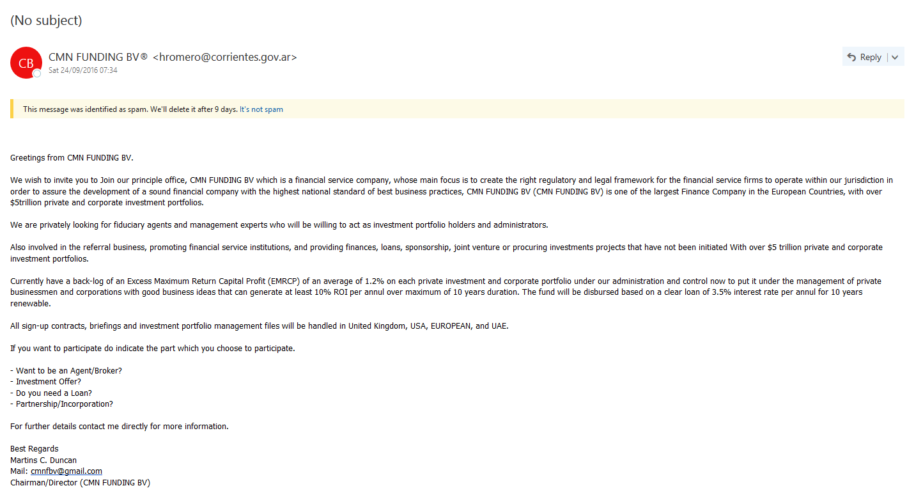The image size is (907, 495).
Task: Open the cmnfbv@gmail.com mail link
Action: tap(66, 471)
